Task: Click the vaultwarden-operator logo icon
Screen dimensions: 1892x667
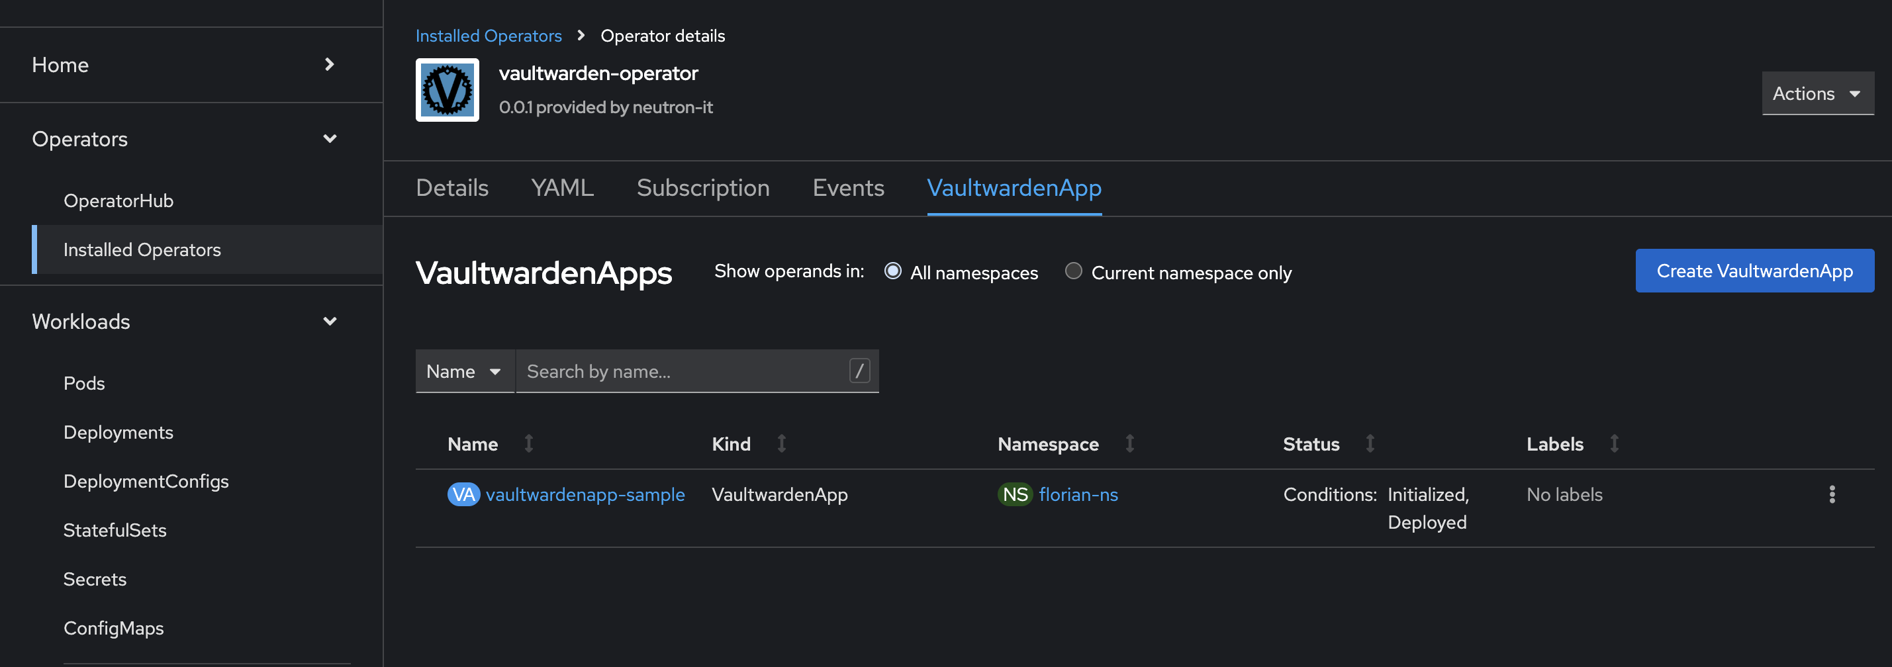Action: coord(448,90)
